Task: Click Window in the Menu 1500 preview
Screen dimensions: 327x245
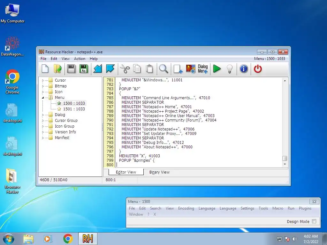Action: (136, 214)
